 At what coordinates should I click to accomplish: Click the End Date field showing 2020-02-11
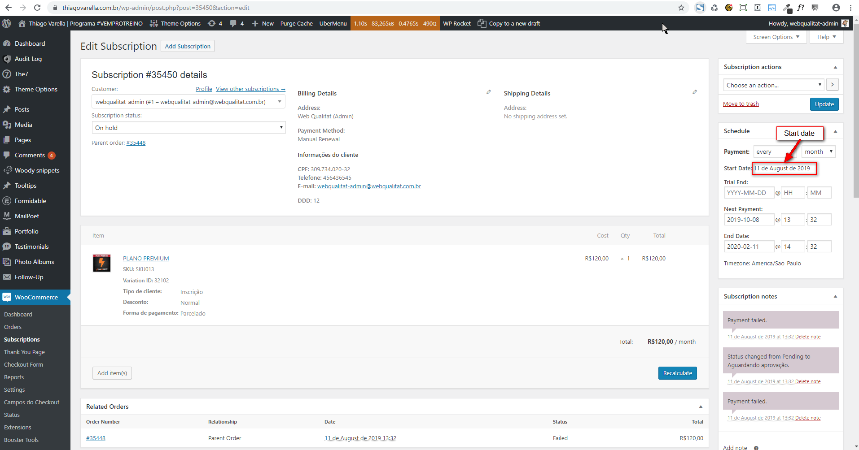(749, 247)
